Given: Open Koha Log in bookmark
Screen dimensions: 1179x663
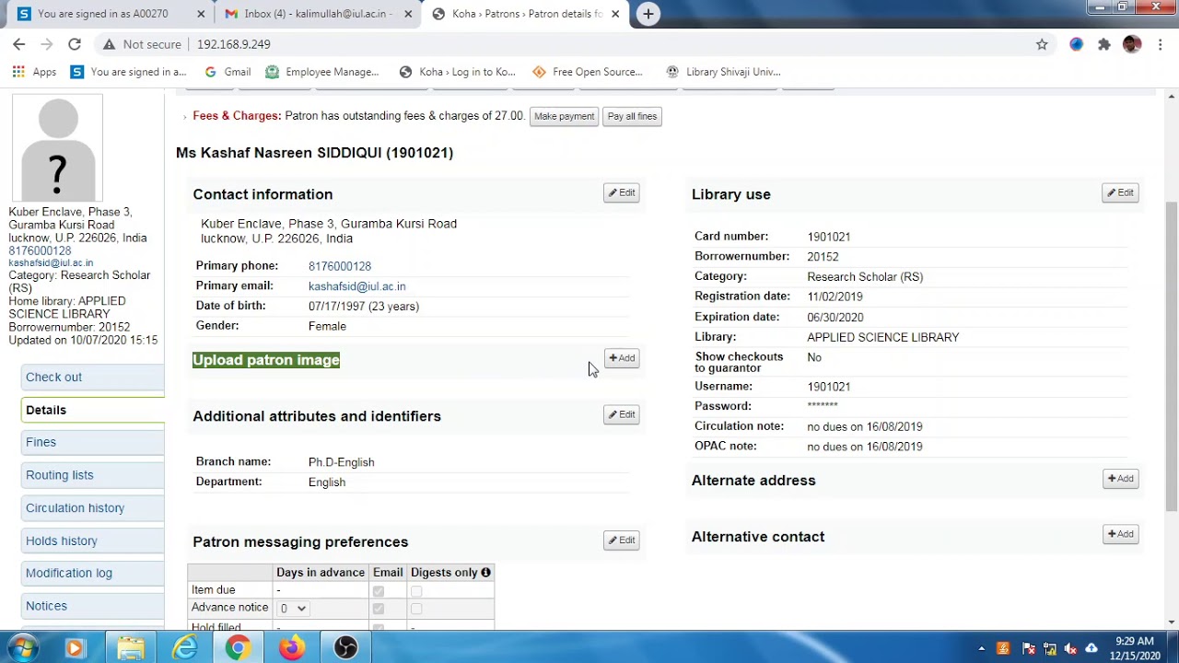Looking at the screenshot, I should click(x=457, y=72).
